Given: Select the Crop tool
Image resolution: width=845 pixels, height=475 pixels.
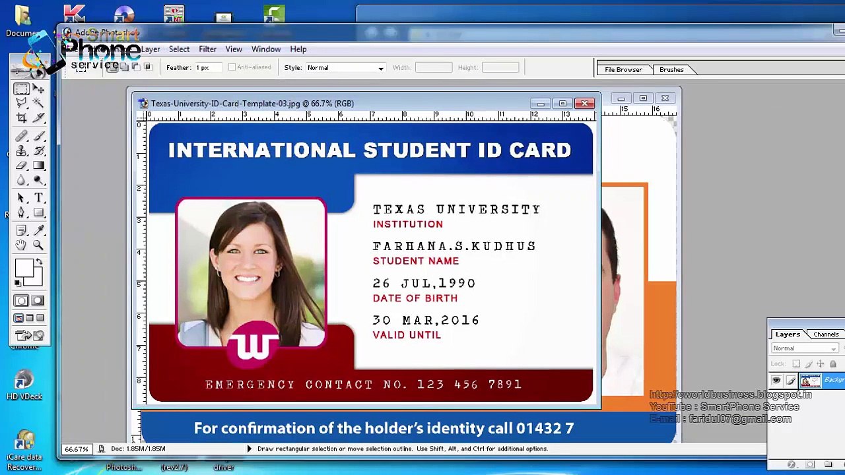Looking at the screenshot, I should [22, 117].
